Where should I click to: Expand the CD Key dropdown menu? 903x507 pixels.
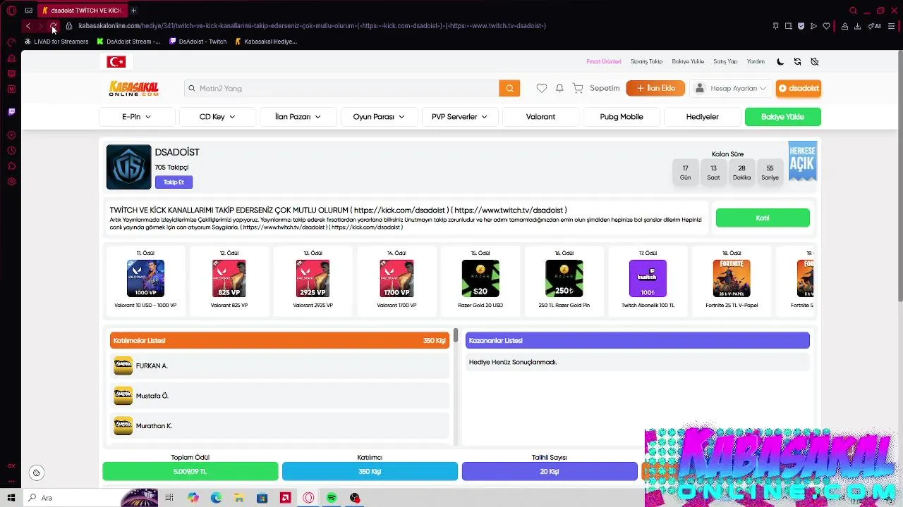pyautogui.click(x=217, y=117)
